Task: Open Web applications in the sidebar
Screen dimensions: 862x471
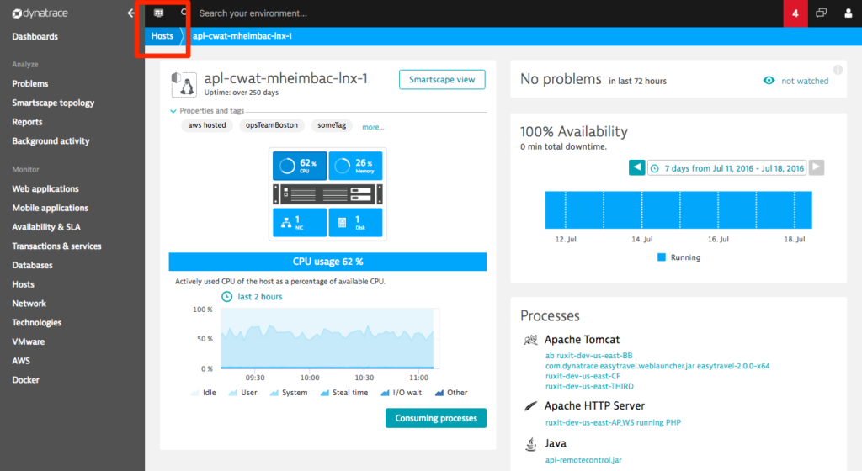Action: pos(45,189)
